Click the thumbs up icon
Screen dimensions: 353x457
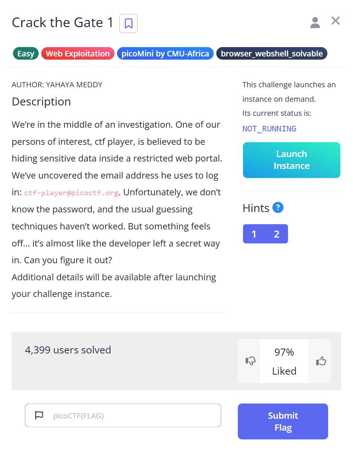[321, 361]
